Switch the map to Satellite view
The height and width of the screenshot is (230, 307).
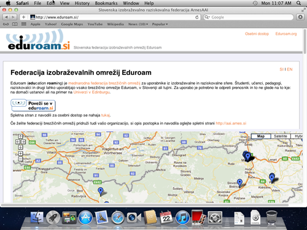(x=281, y=136)
